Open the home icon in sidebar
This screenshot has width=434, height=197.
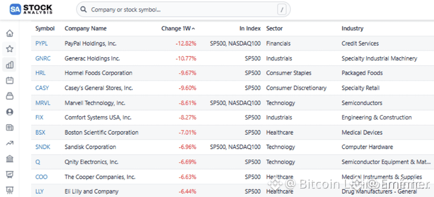[x=9, y=34]
